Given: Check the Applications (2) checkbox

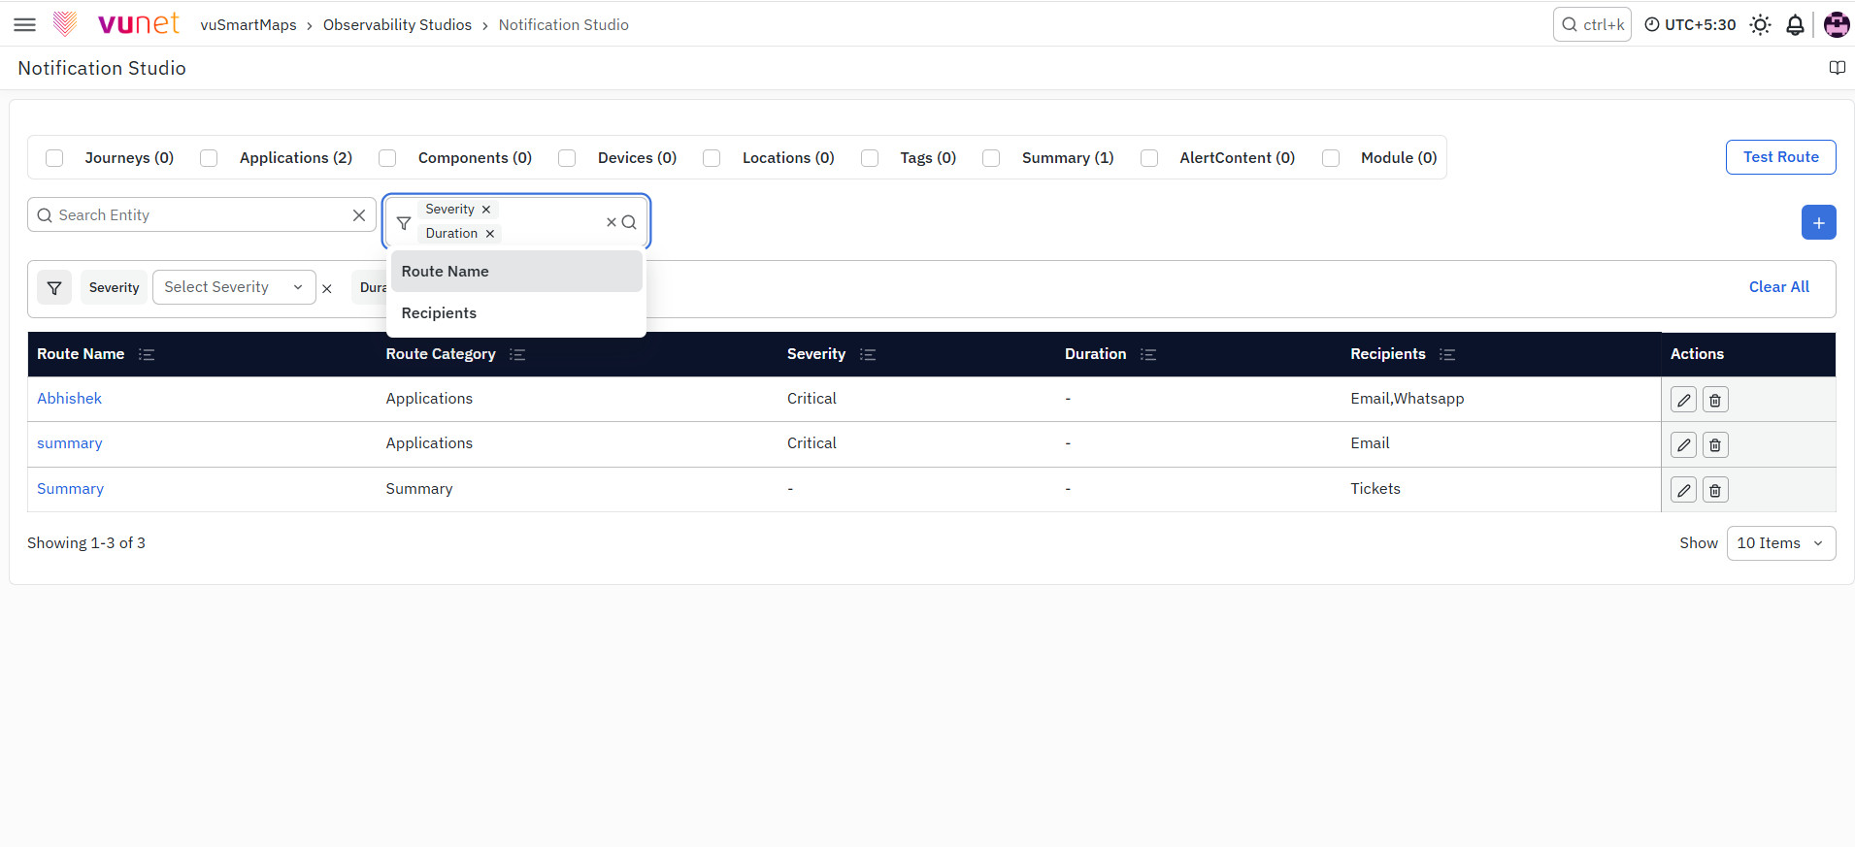Looking at the screenshot, I should pyautogui.click(x=209, y=158).
